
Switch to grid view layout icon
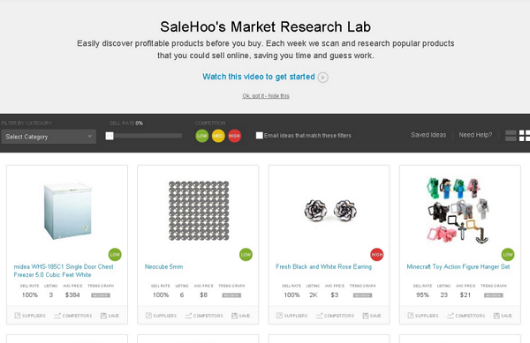click(x=525, y=136)
